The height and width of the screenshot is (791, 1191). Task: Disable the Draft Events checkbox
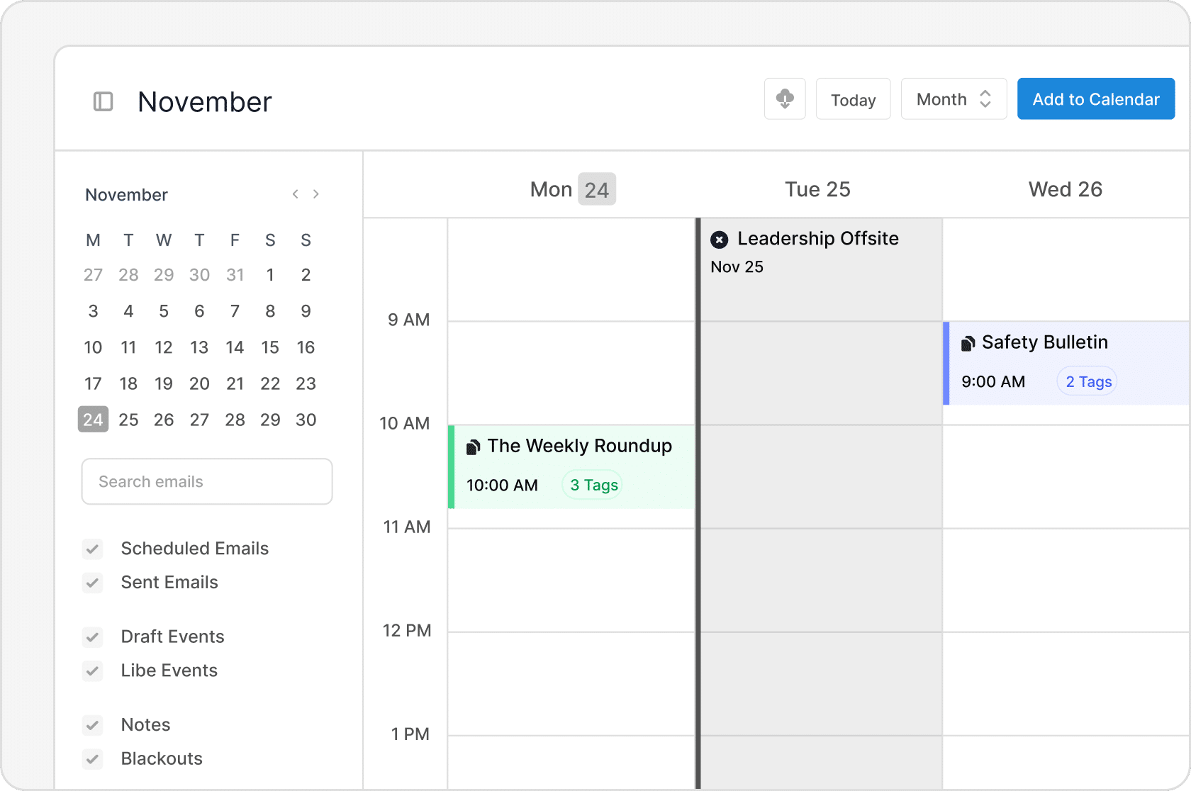(92, 636)
